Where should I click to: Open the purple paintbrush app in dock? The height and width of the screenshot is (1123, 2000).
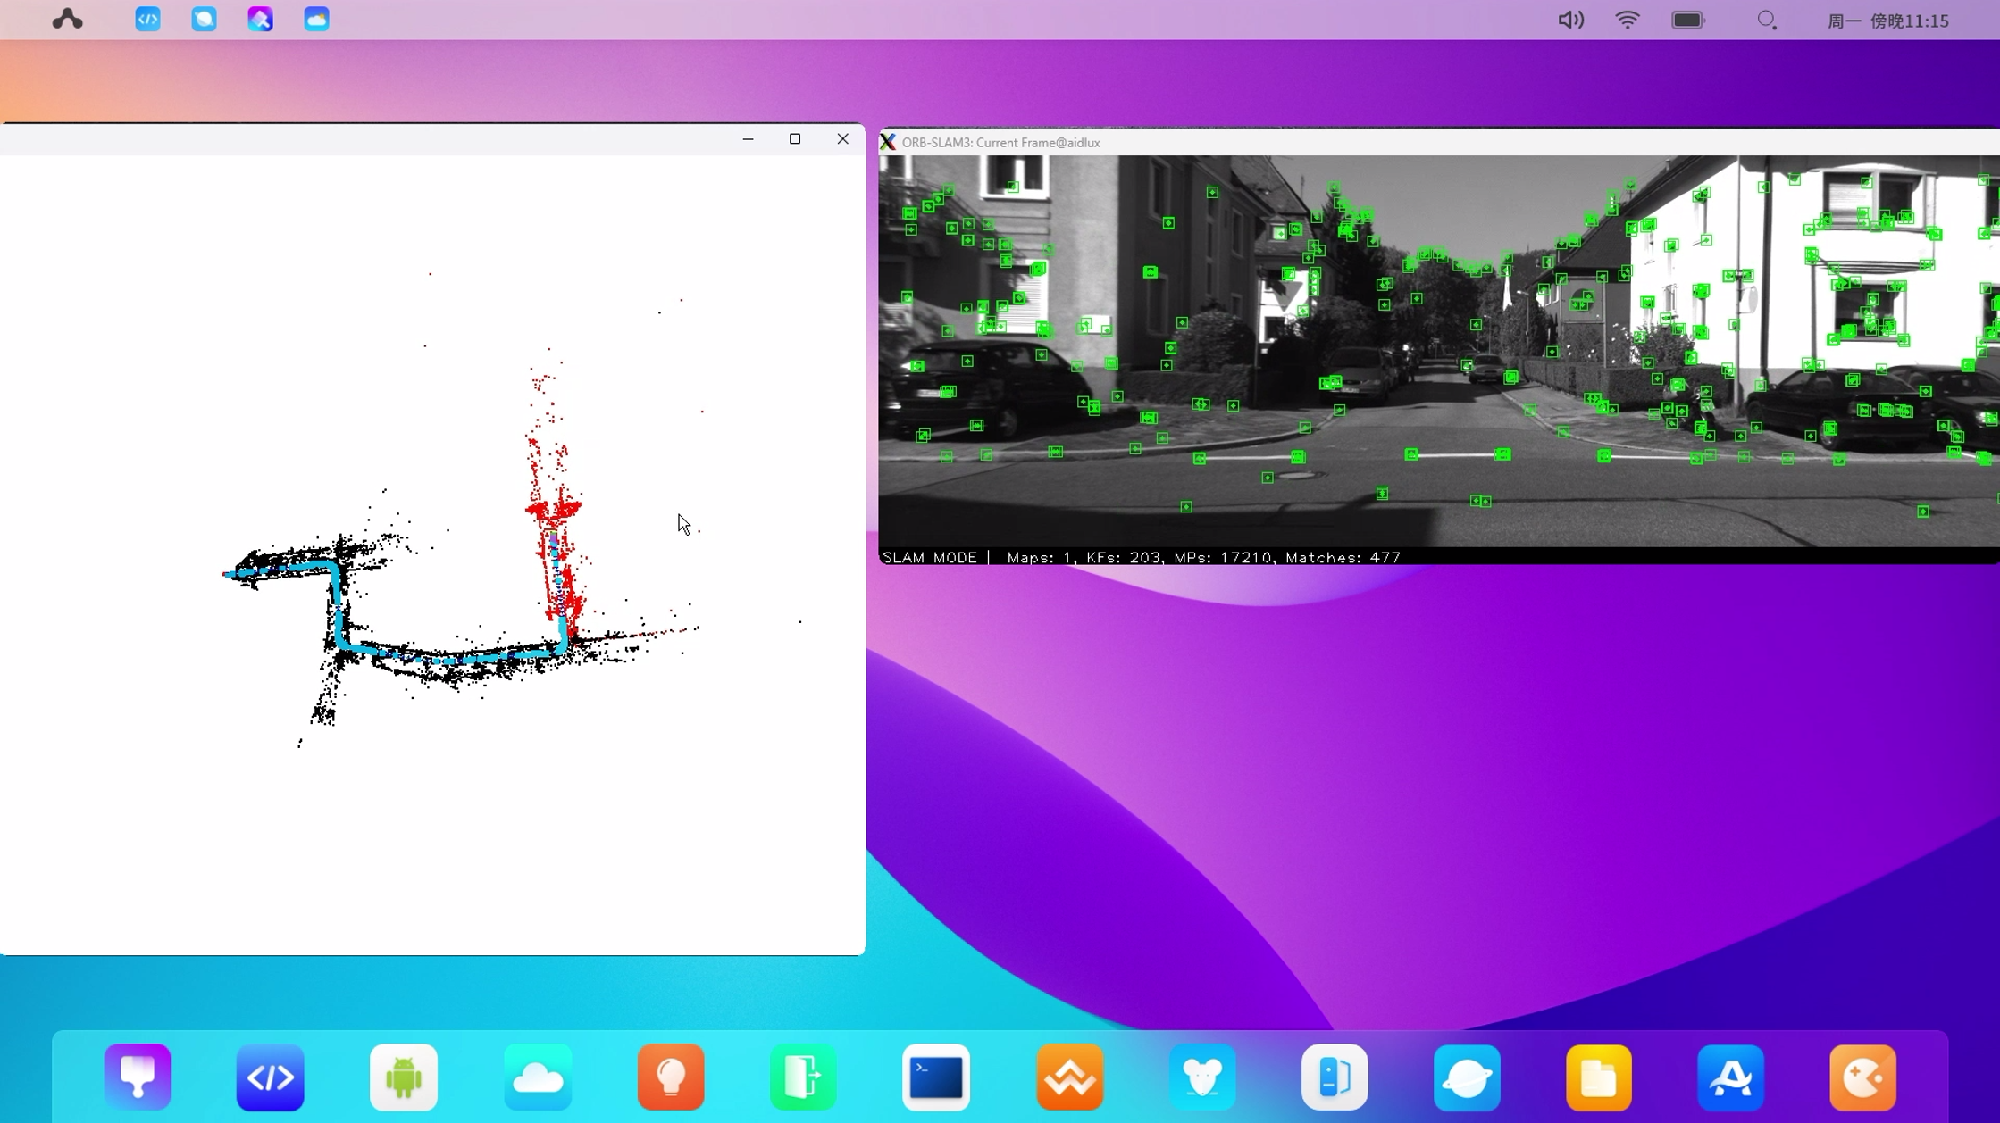[x=138, y=1077]
